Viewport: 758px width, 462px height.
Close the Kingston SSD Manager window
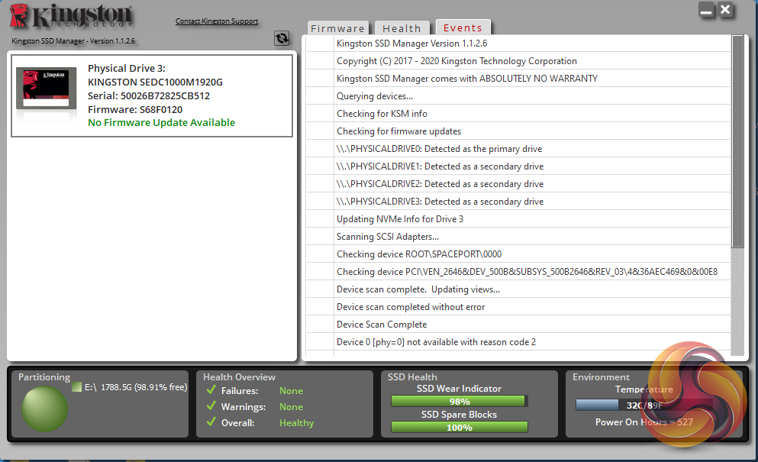[x=726, y=10]
